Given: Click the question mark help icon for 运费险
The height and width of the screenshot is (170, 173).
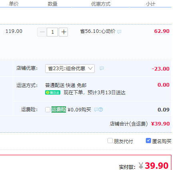Looking at the screenshot, I should [101, 109].
